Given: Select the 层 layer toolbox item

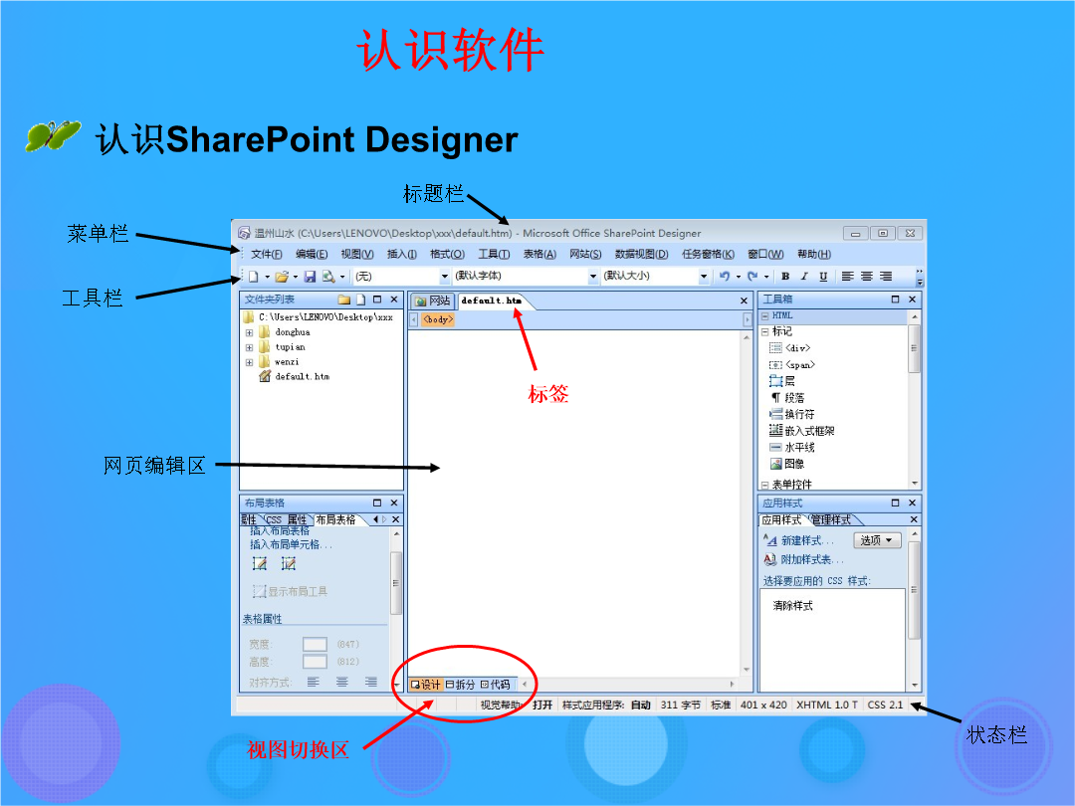Looking at the screenshot, I should click(782, 381).
